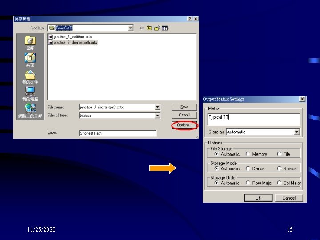Select Automatic under Storage Mode
This screenshot has height=240, width=320.
click(x=227, y=168)
